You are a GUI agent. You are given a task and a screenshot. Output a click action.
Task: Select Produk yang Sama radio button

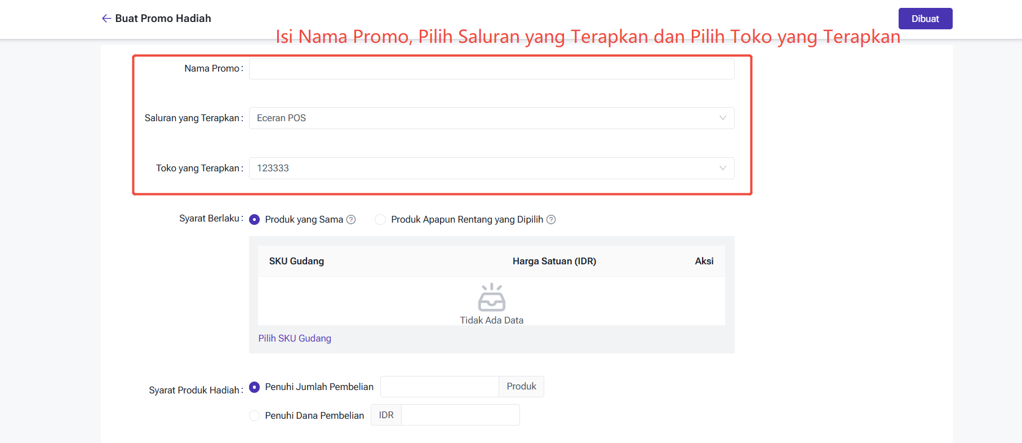(255, 220)
